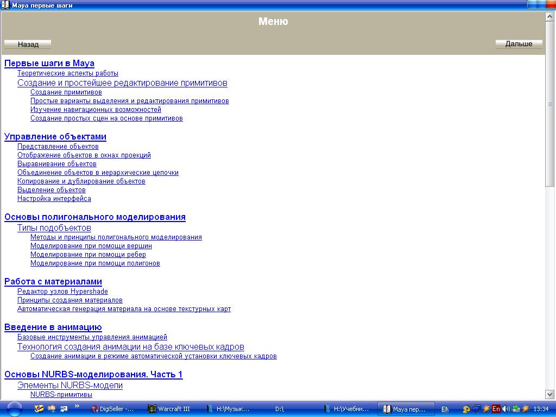Open Объединение объектов в иерархические цепочки
Image resolution: width=556 pixels, height=417 pixels.
click(x=98, y=172)
